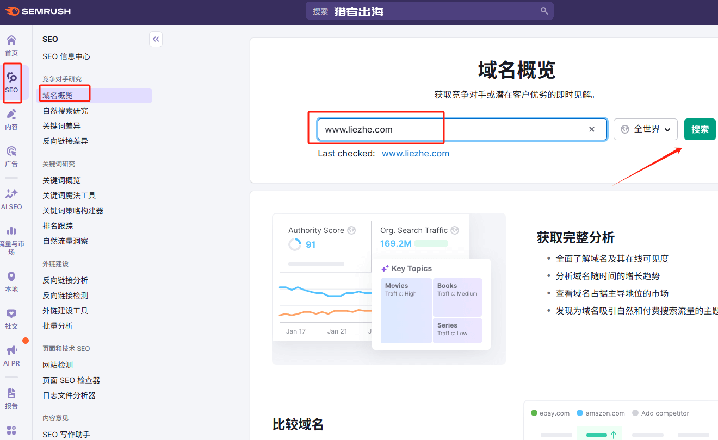Viewport: 718px width, 440px height.
Task: Open 自然搜索研究
Action: [65, 111]
